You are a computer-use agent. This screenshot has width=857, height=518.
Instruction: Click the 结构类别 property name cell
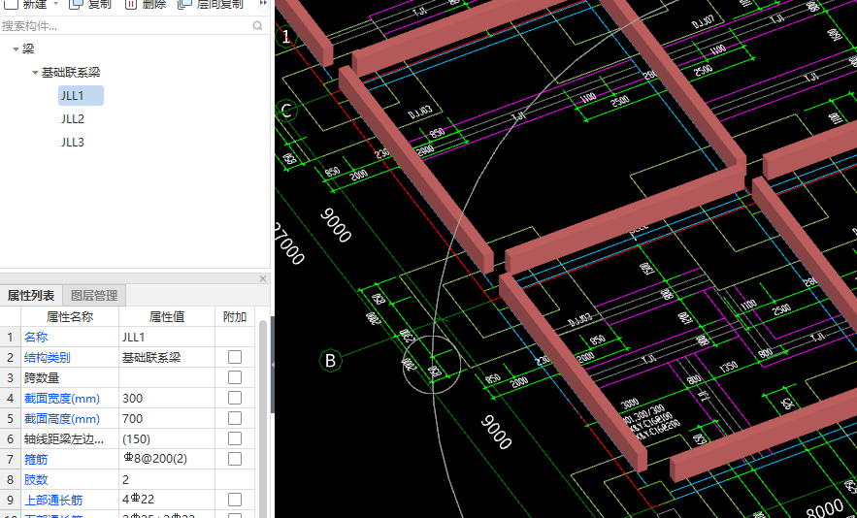(x=70, y=357)
